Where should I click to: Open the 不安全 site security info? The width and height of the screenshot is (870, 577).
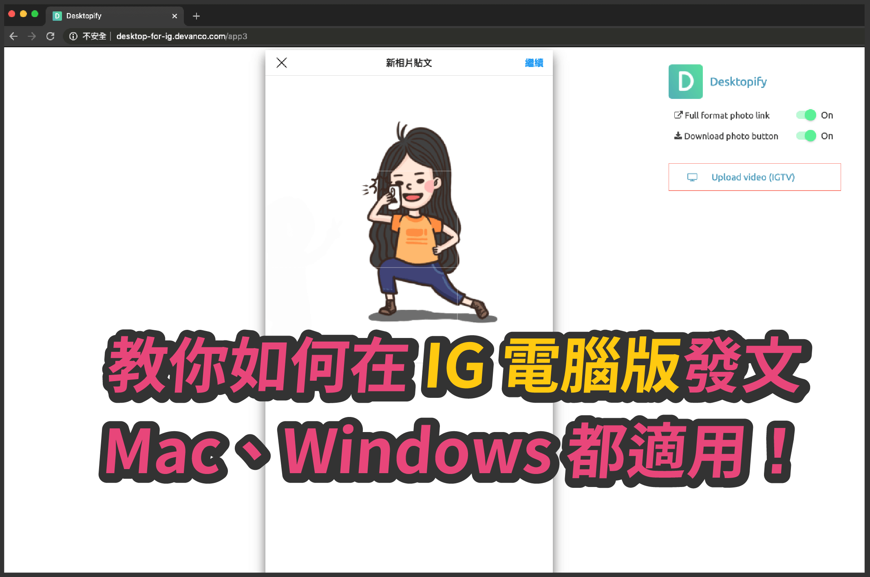(x=73, y=36)
